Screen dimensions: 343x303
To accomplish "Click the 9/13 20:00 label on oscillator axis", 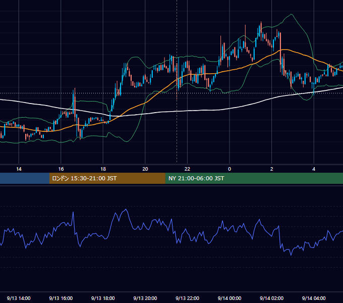I will pos(145,298).
